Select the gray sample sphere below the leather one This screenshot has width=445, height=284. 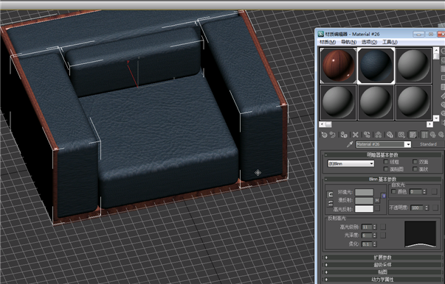point(376,102)
